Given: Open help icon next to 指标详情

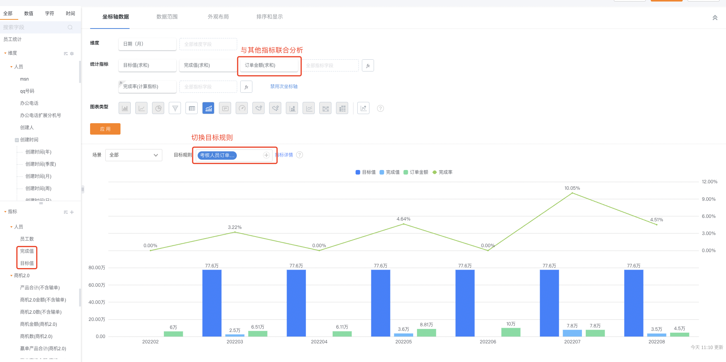Looking at the screenshot, I should [300, 155].
